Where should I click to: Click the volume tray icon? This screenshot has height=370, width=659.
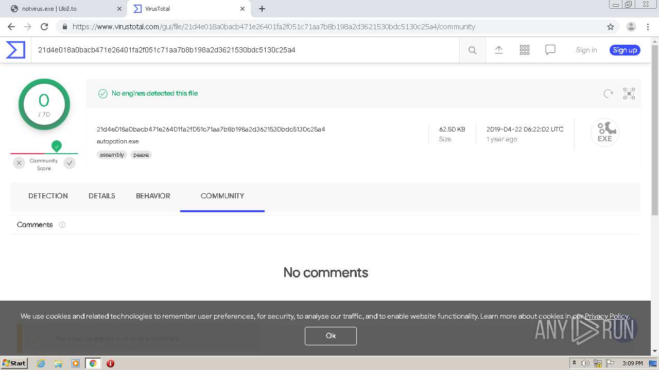(585, 363)
